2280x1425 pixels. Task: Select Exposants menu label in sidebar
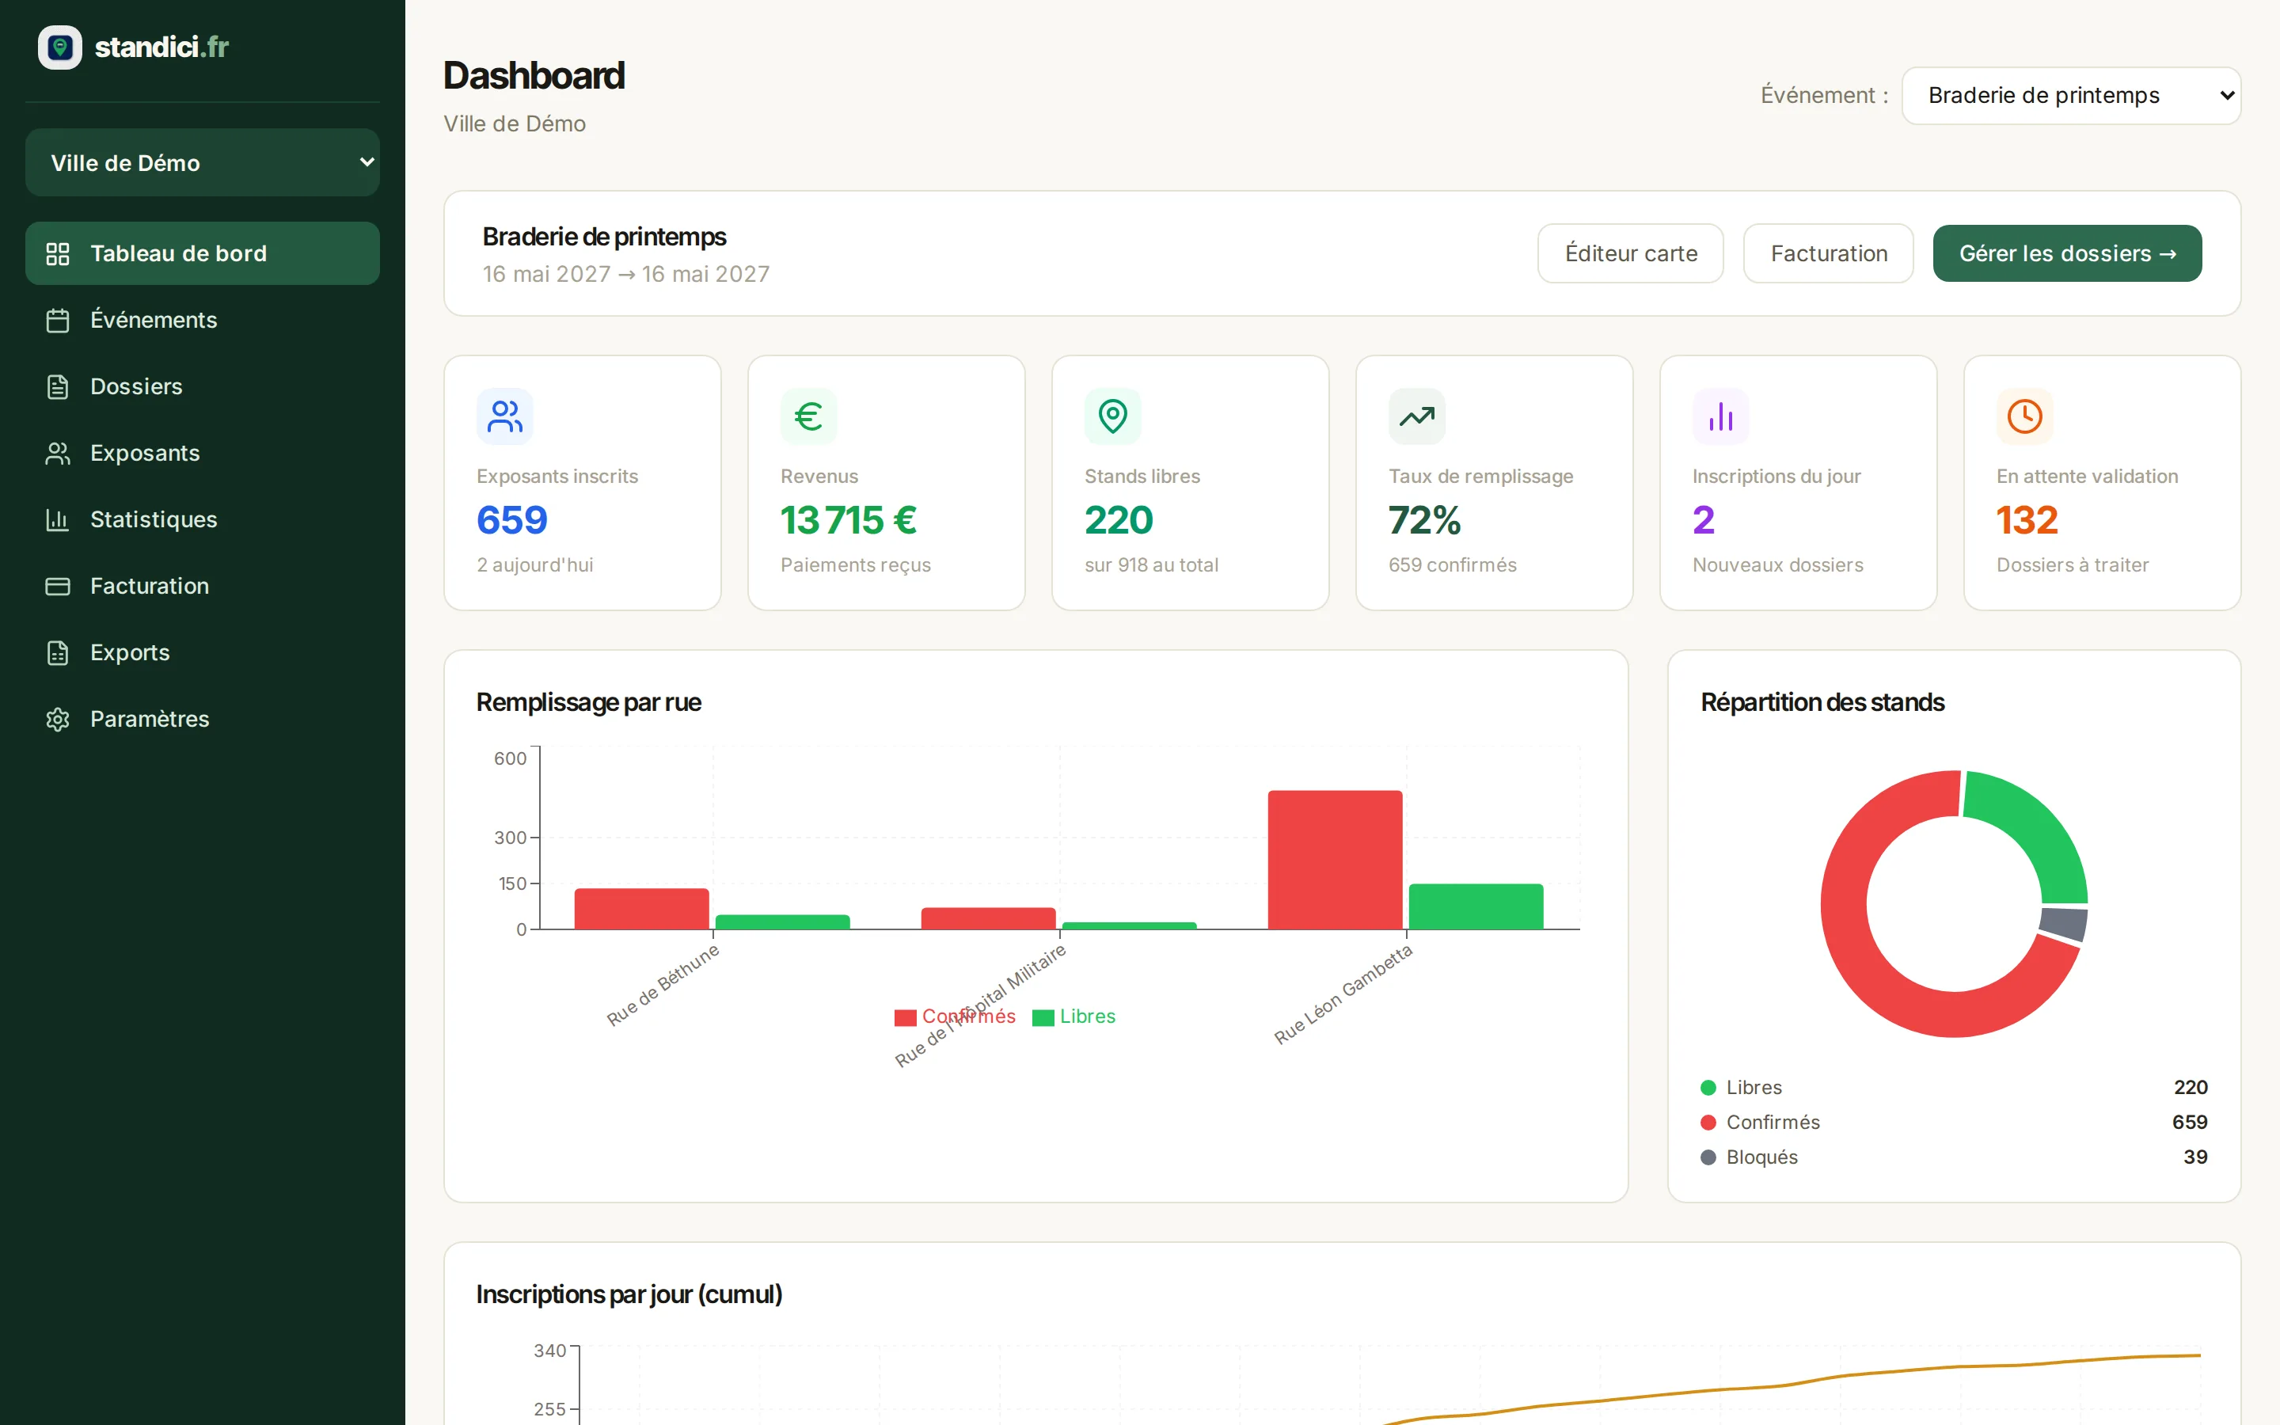tap(145, 454)
